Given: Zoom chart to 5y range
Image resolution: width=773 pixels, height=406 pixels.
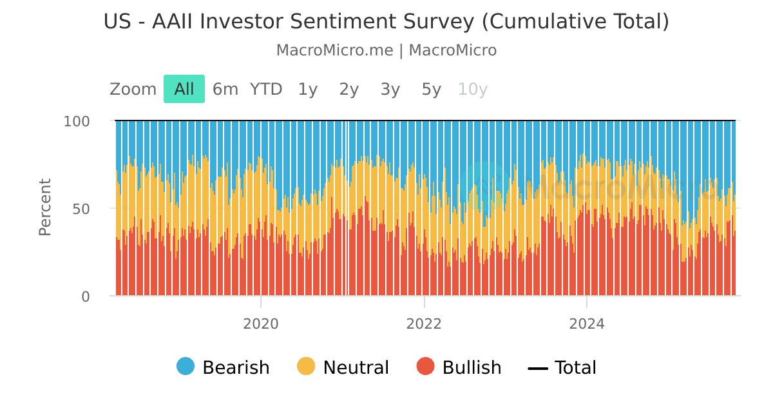Looking at the screenshot, I should (432, 89).
